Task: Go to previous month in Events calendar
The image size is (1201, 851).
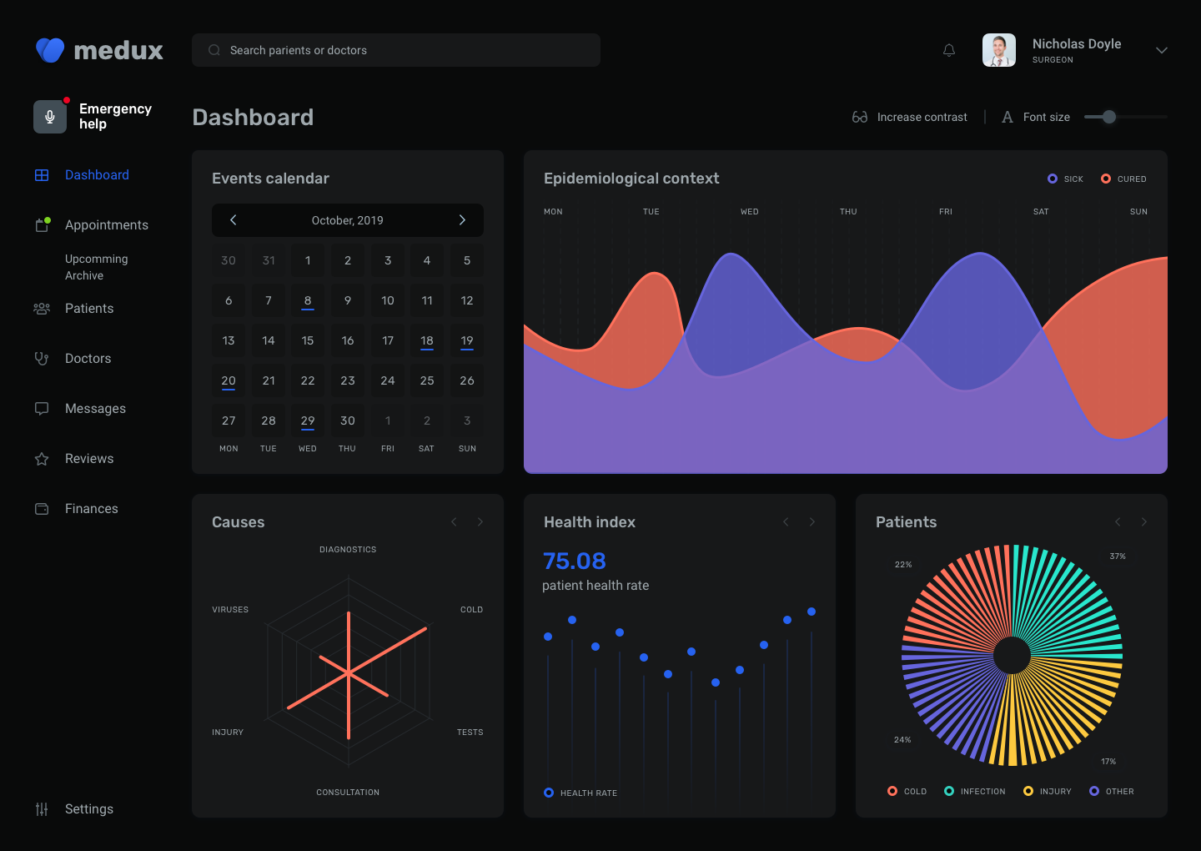Action: [x=234, y=220]
